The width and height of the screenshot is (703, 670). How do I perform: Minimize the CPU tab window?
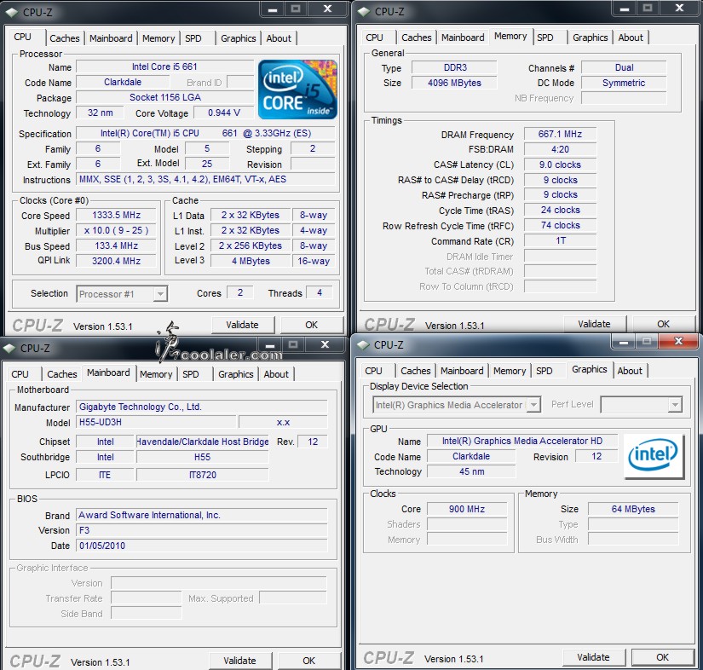273,9
